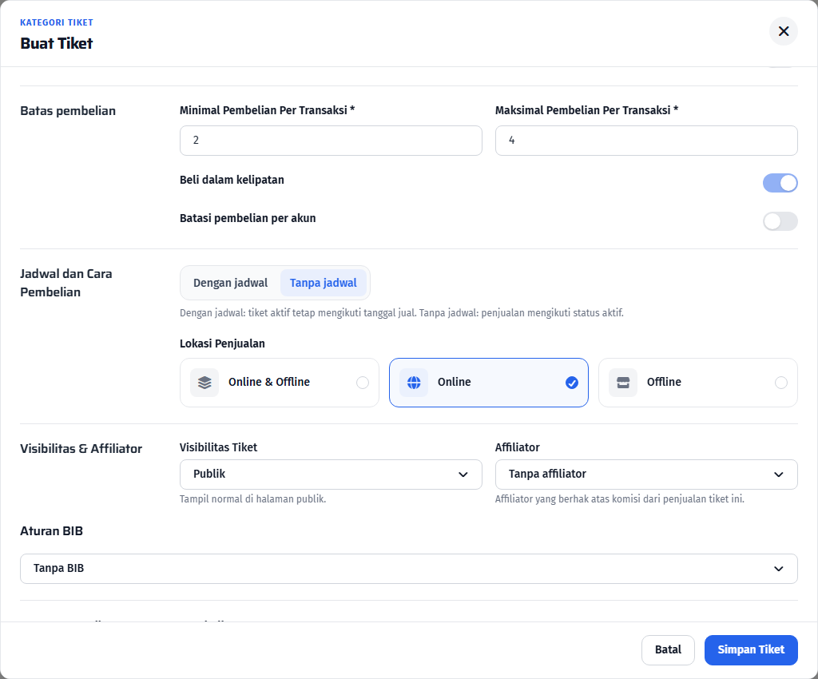This screenshot has height=679, width=818.
Task: Focus the Minimal Pembelian Per Transaksi field
Action: pyautogui.click(x=331, y=141)
